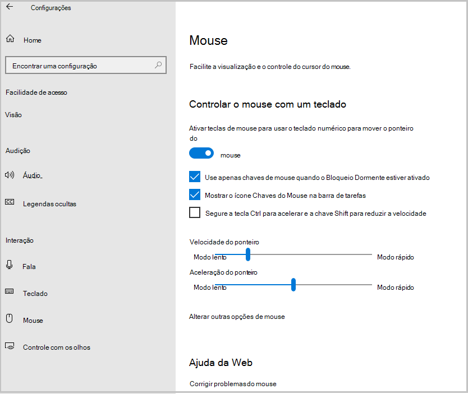Click the Controlar o mouse com um teclado heading

click(268, 104)
